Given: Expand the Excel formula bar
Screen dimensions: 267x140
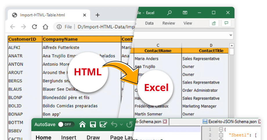Looking at the screenshot, I should coord(231,35).
